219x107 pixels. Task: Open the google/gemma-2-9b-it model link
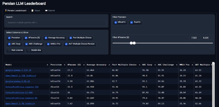pos(18,81)
